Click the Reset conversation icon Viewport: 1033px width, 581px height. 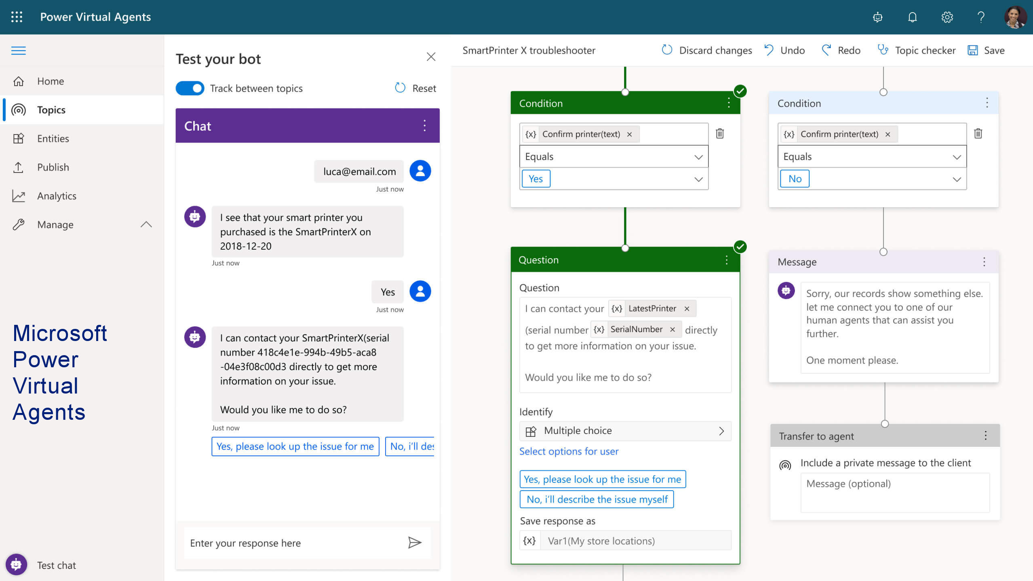400,87
